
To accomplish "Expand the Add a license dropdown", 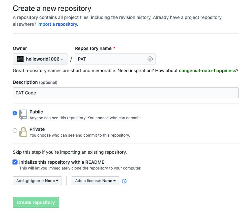I will (x=95, y=181).
